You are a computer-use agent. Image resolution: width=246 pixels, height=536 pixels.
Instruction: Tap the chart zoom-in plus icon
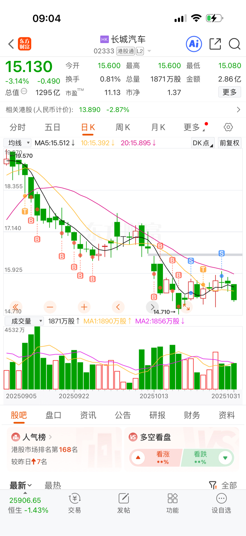[84, 307]
